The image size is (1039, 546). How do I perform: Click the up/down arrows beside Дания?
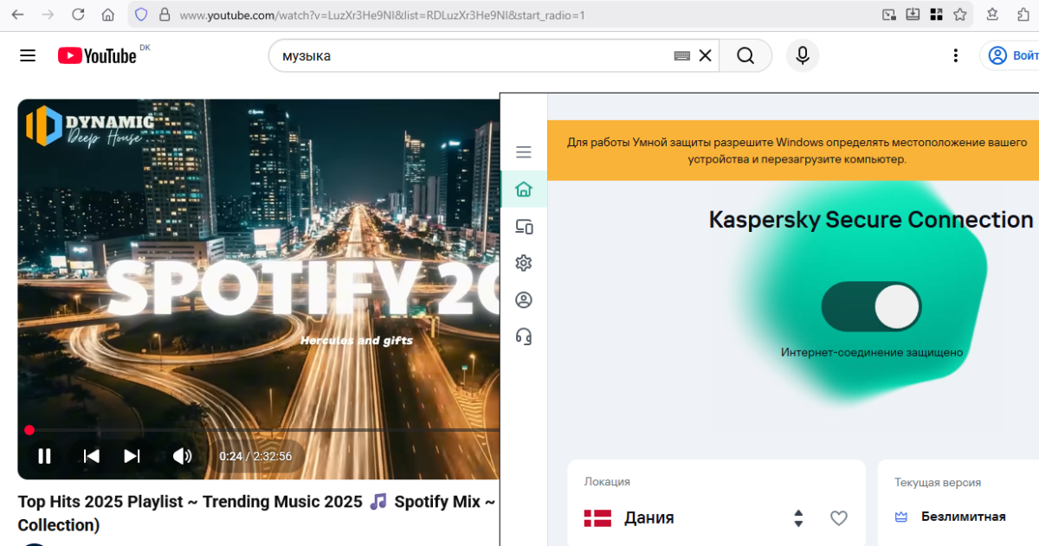pos(798,518)
